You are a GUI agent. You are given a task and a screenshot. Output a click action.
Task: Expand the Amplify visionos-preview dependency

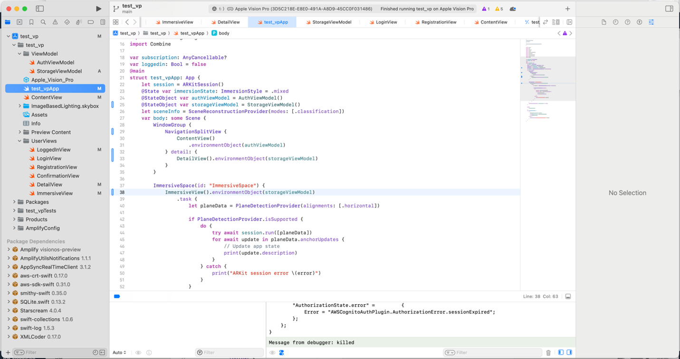9,249
